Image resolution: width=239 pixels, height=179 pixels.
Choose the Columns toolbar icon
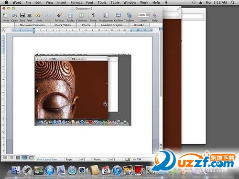tap(82, 15)
